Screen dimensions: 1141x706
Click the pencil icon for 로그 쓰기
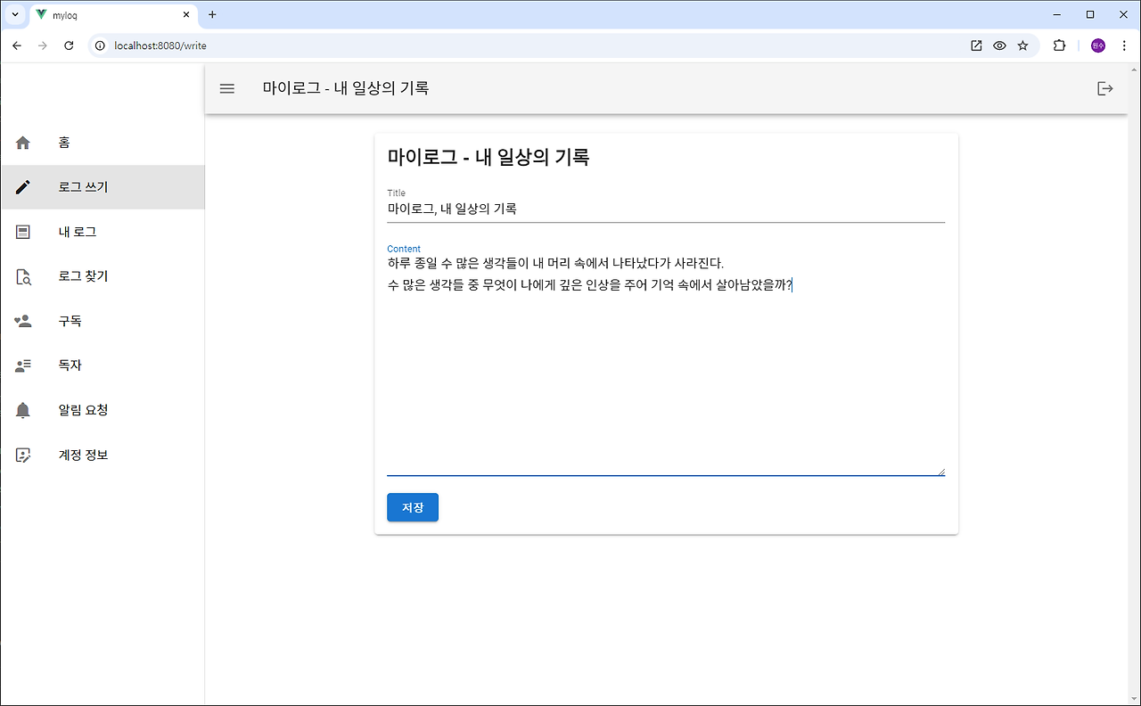click(x=23, y=187)
